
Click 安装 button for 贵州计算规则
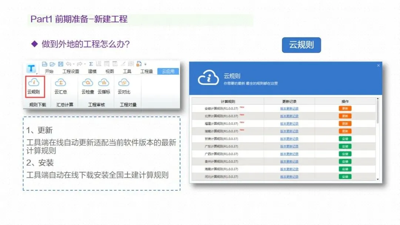345,162
